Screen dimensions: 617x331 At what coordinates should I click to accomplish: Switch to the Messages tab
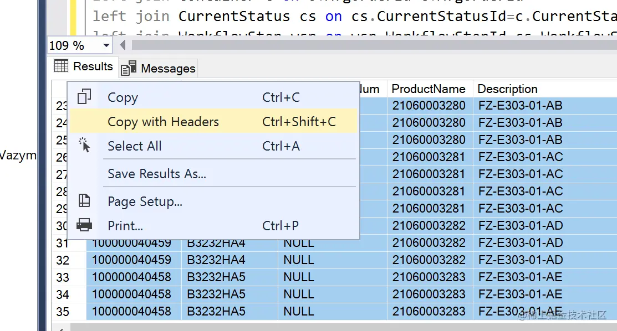coord(167,69)
